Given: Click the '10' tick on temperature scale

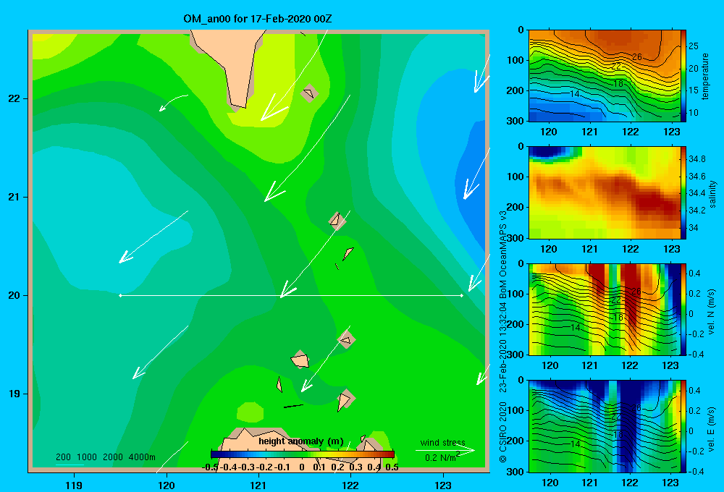Looking at the screenshot, I should tap(694, 113).
